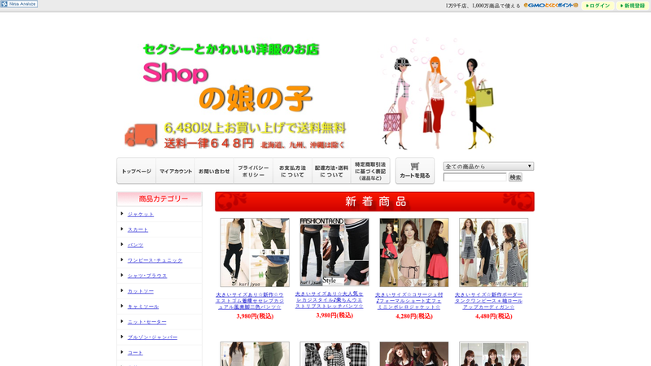Open the ワンピース・チュニック category link

(x=155, y=260)
